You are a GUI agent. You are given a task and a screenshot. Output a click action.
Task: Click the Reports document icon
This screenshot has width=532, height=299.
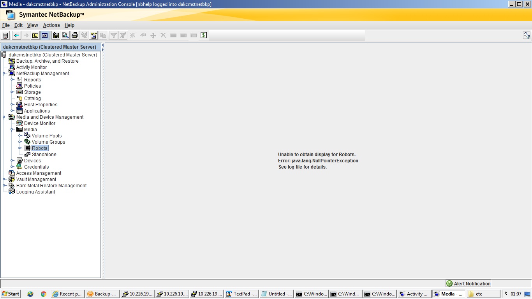[x=19, y=80]
